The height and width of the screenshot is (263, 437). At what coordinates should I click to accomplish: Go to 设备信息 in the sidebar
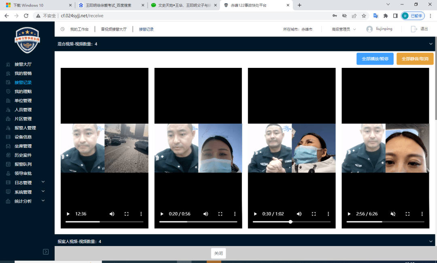click(x=23, y=137)
